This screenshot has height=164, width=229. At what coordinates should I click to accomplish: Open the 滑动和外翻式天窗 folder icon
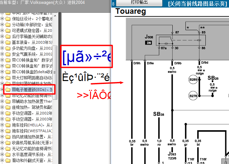8,160
